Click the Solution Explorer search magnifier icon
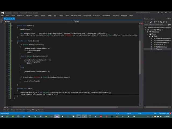Image resolution: width=172 pixels, height=129 pixels. click(169, 25)
